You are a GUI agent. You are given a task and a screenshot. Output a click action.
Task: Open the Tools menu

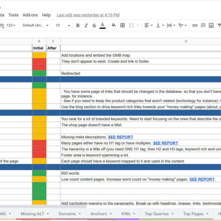[x=13, y=15]
